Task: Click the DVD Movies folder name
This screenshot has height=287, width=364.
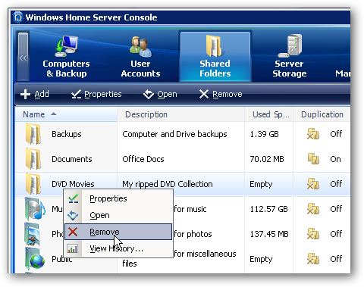Action: point(73,184)
